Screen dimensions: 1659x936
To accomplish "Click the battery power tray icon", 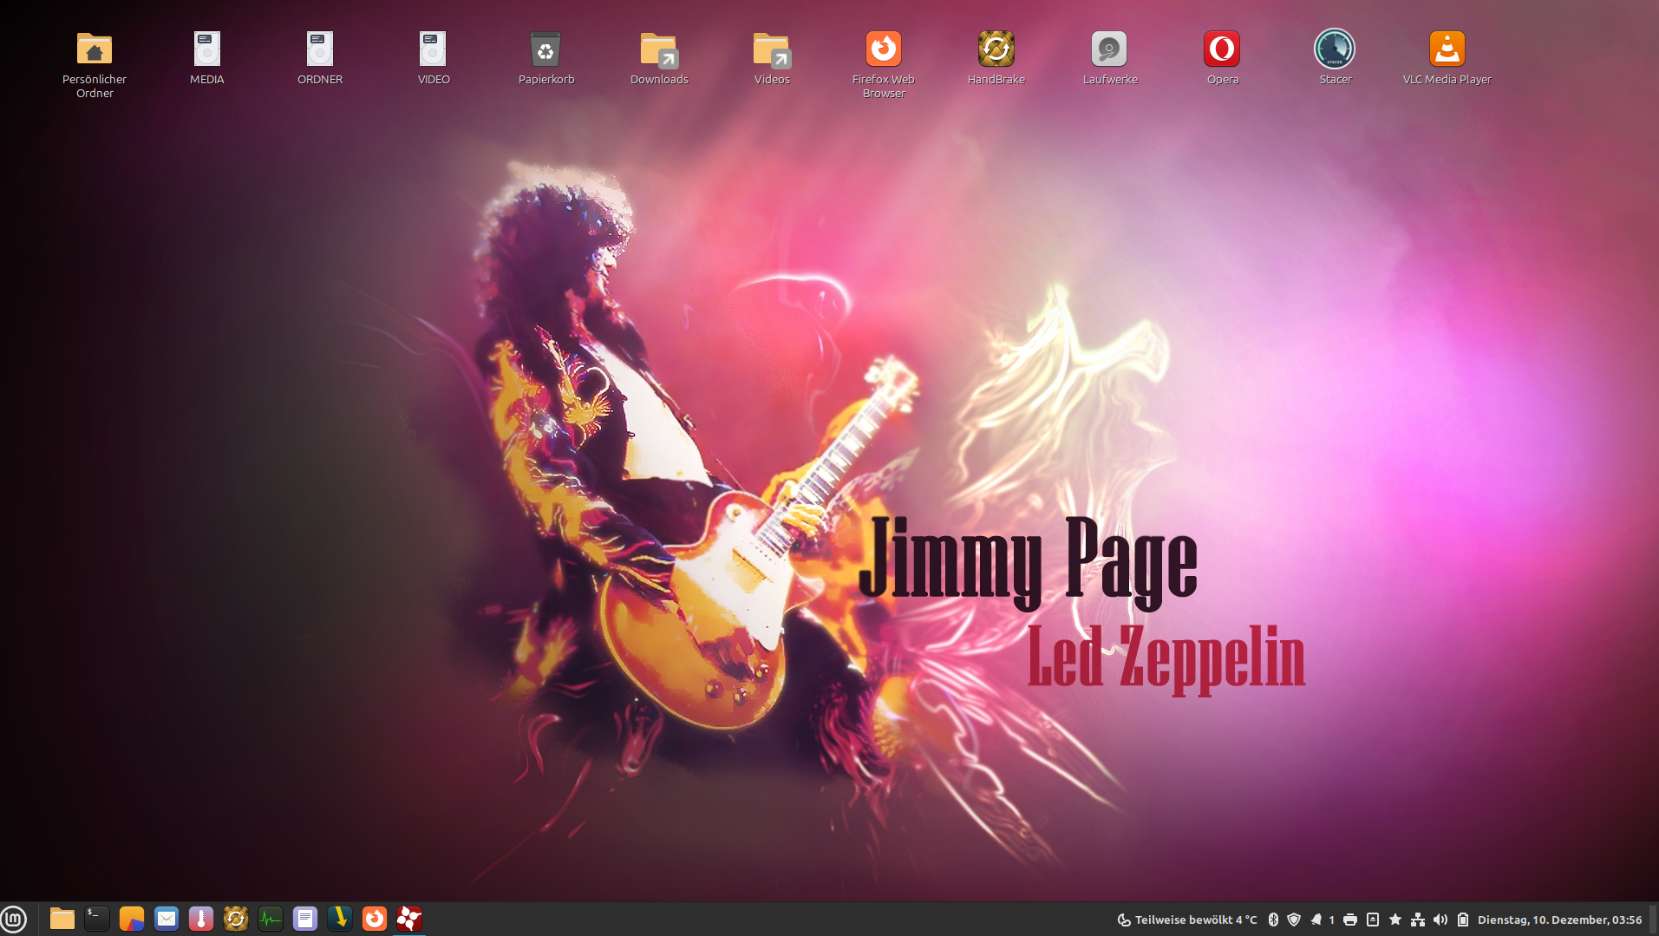I will [x=1463, y=920].
